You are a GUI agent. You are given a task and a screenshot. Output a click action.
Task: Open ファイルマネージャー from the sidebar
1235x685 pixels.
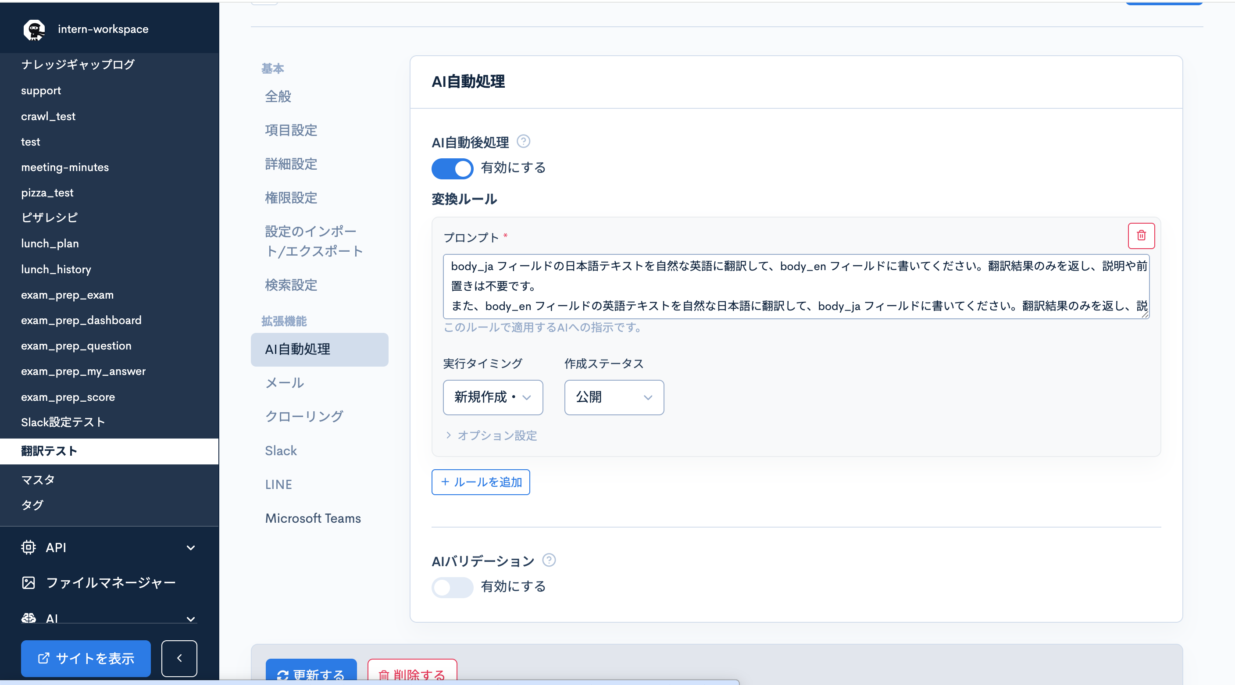[x=111, y=582]
